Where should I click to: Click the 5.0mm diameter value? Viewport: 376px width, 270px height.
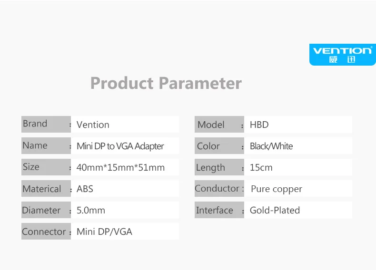[90, 211]
